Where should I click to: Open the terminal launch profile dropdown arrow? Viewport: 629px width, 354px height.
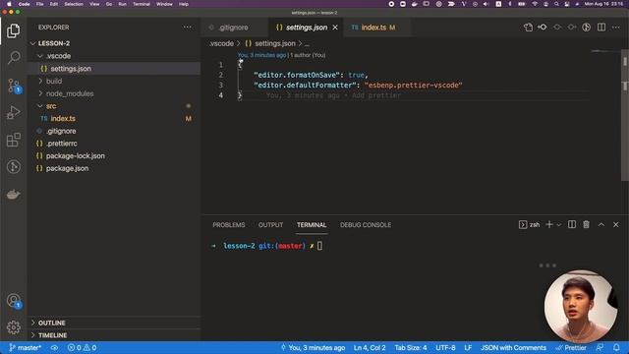[x=559, y=225]
